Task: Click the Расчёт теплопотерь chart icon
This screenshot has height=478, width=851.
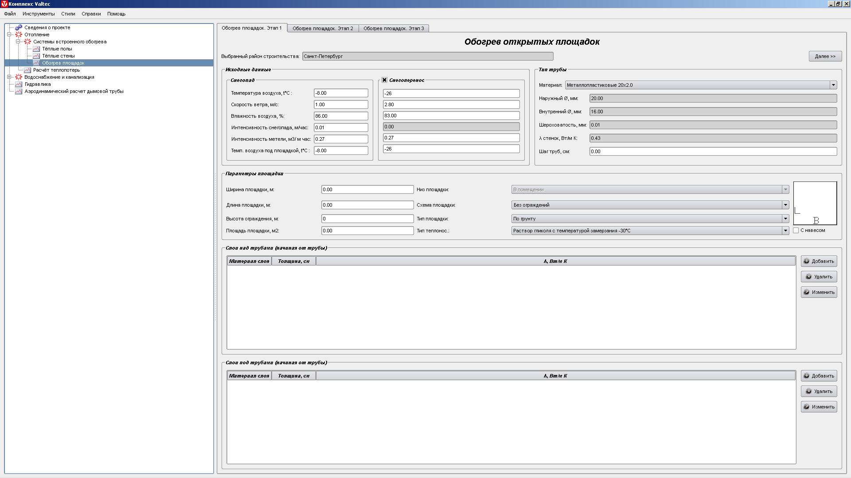Action: (27, 70)
